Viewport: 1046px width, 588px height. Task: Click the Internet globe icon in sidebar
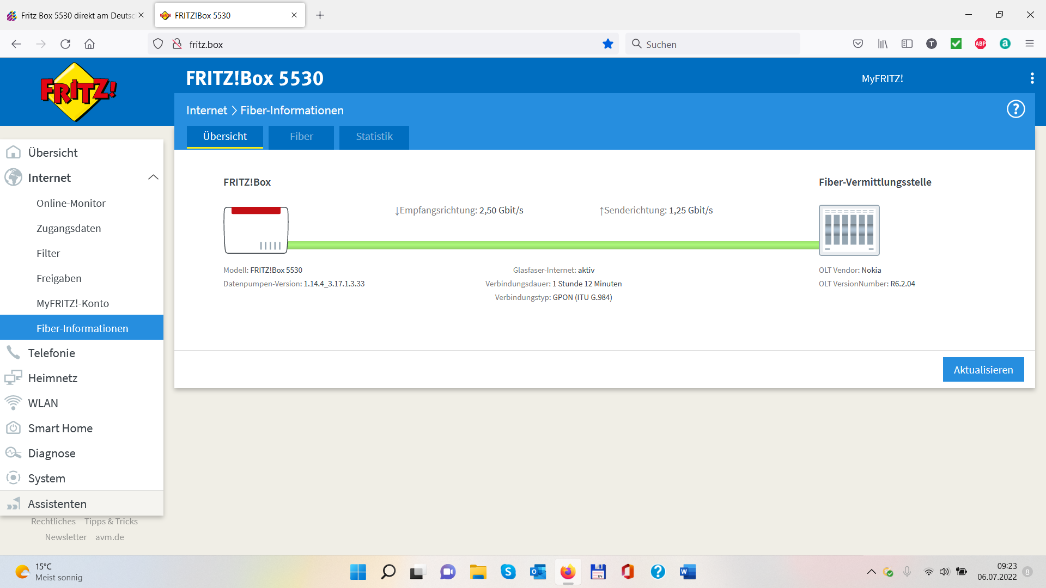pyautogui.click(x=13, y=177)
